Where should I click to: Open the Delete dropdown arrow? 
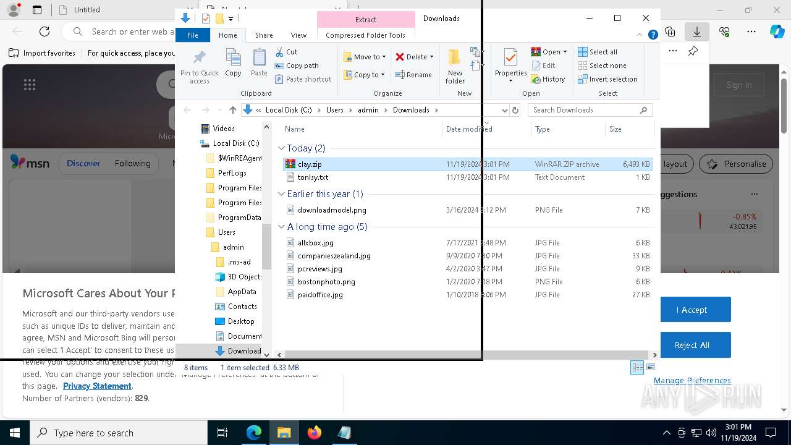point(431,57)
